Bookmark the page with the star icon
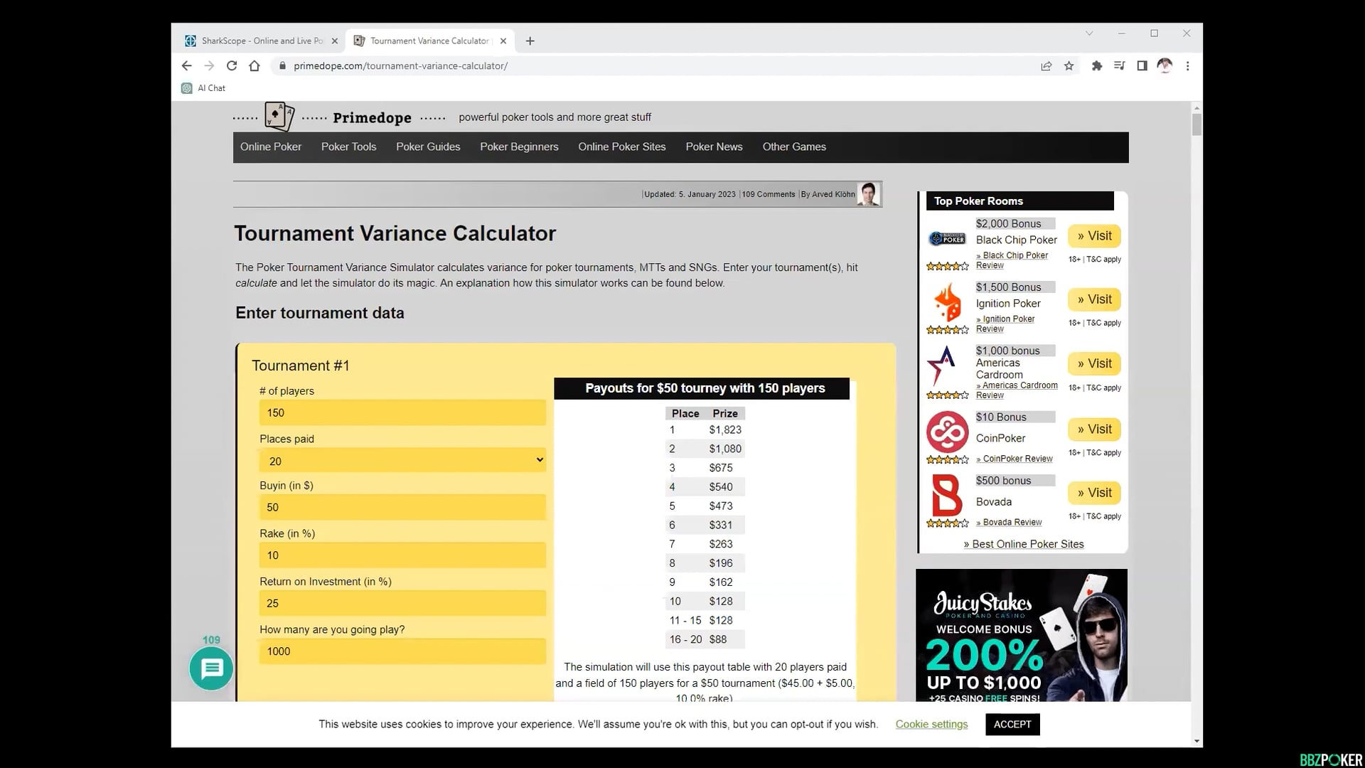 [1069, 65]
